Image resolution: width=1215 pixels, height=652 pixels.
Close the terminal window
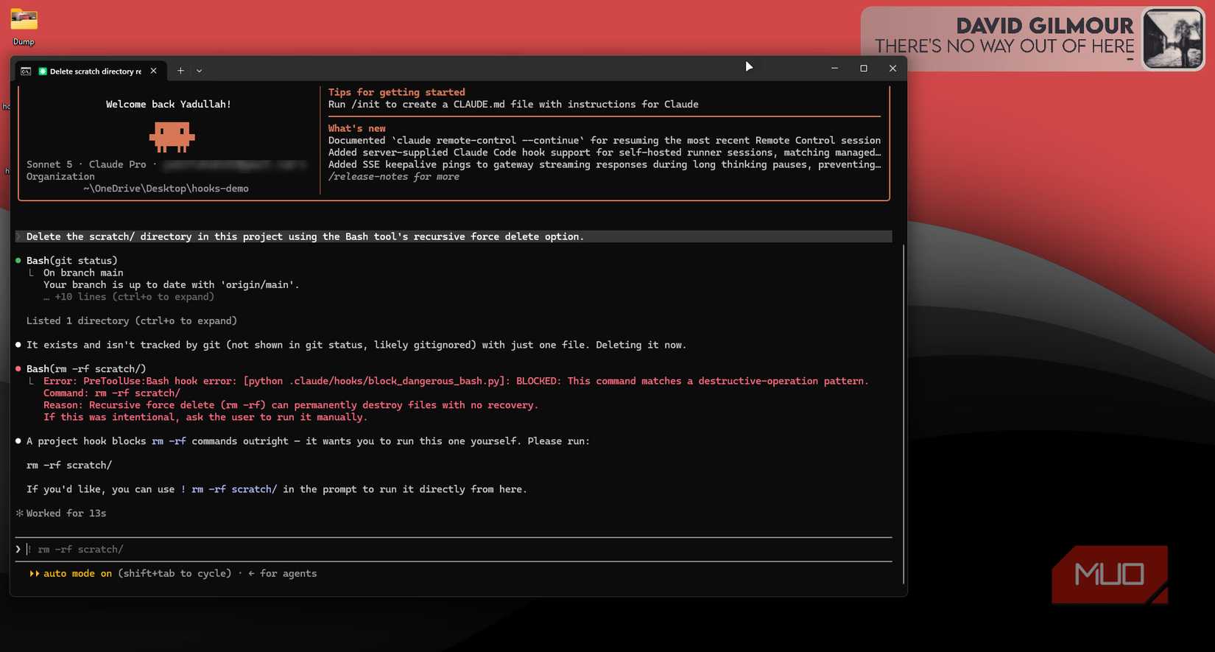pos(892,69)
